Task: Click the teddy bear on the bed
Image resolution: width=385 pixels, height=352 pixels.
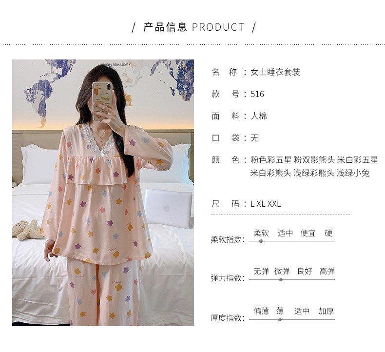Action: tap(27, 230)
